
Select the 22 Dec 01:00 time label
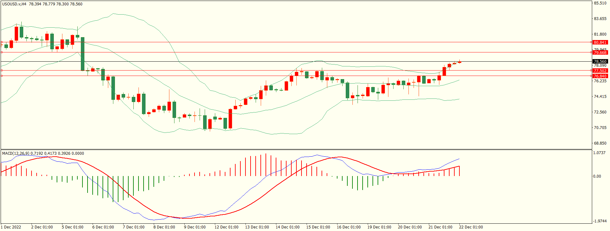click(x=471, y=227)
